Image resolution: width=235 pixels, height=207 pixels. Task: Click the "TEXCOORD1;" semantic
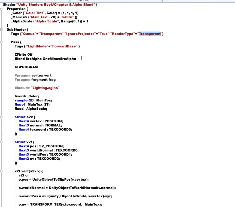click(x=60, y=155)
